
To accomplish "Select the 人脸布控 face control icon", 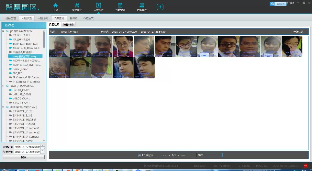I will tap(98, 6).
